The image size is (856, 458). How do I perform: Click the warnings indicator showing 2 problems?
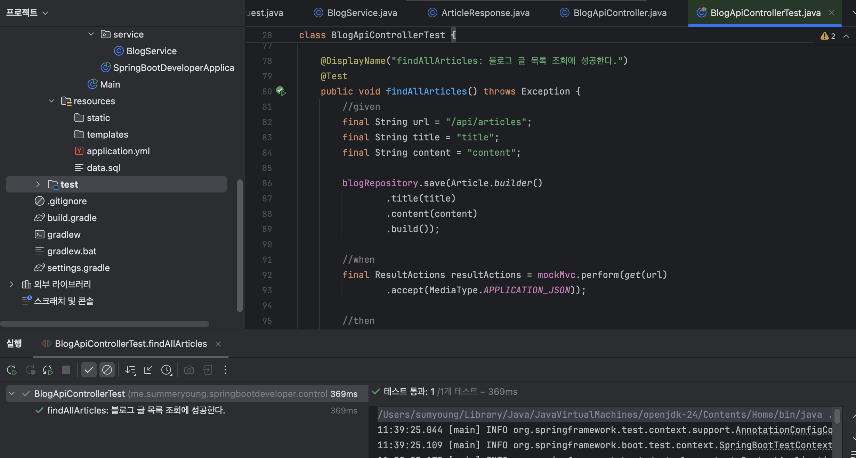click(x=828, y=36)
